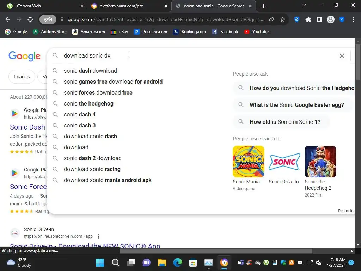The width and height of the screenshot is (361, 271).
Task: Toggle the browser side panel icon
Action: [x=319, y=20]
